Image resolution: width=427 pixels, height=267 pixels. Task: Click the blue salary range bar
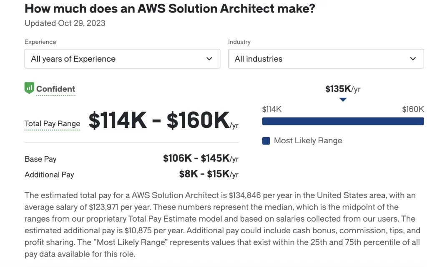click(343, 121)
